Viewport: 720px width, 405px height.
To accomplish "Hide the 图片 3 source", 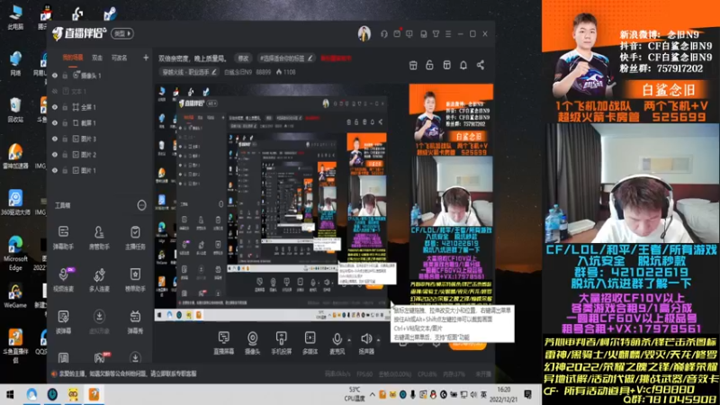I will [55, 139].
